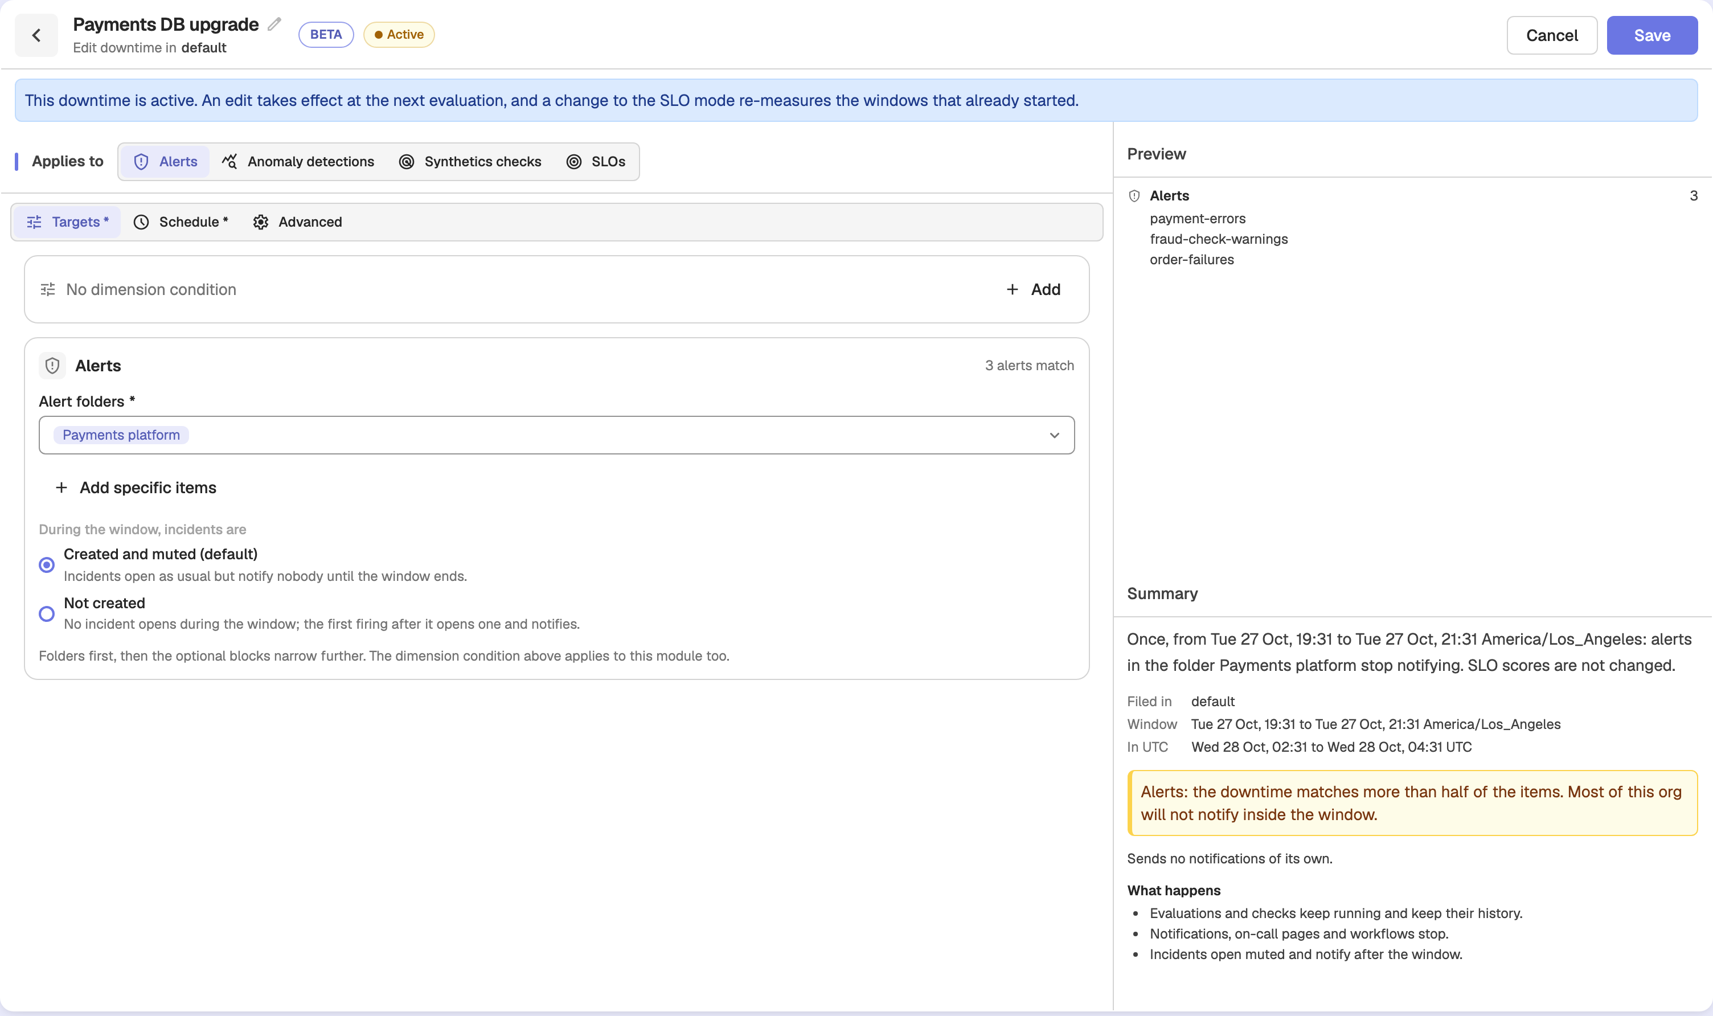Screen dimensions: 1713x1016
Task: Click the Payments platform folder chip
Action: [121, 436]
